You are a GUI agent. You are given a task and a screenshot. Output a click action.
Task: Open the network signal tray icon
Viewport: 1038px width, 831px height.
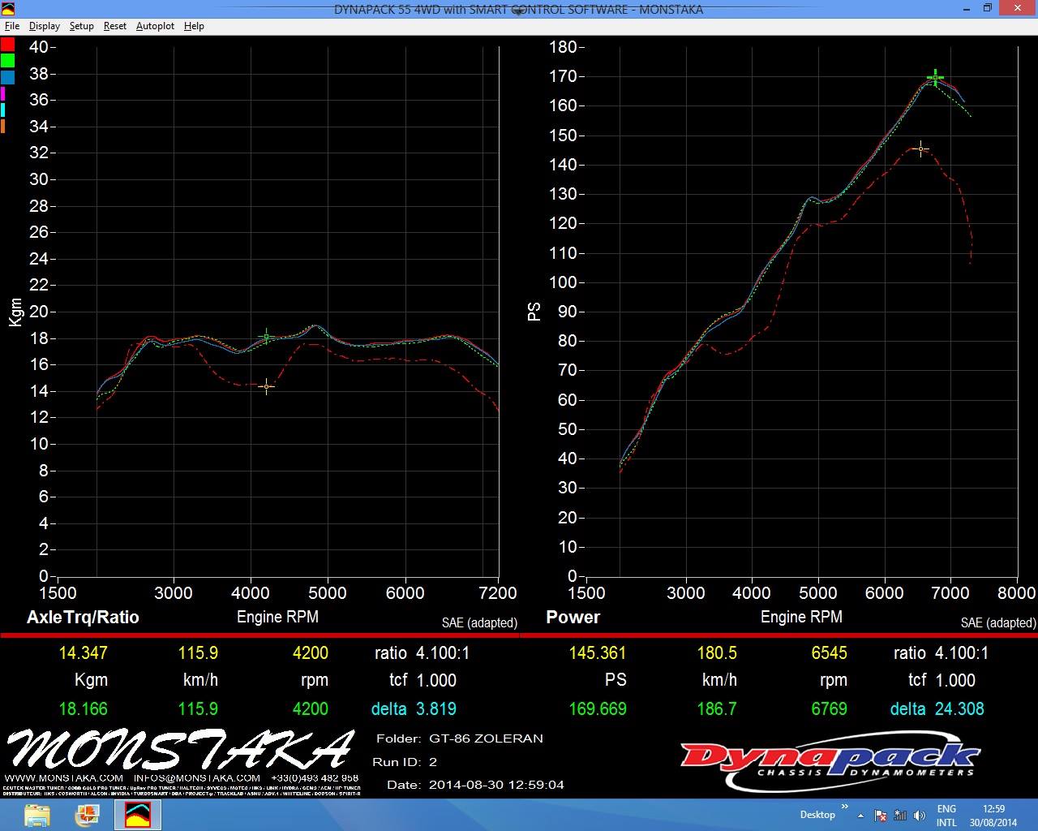(900, 816)
